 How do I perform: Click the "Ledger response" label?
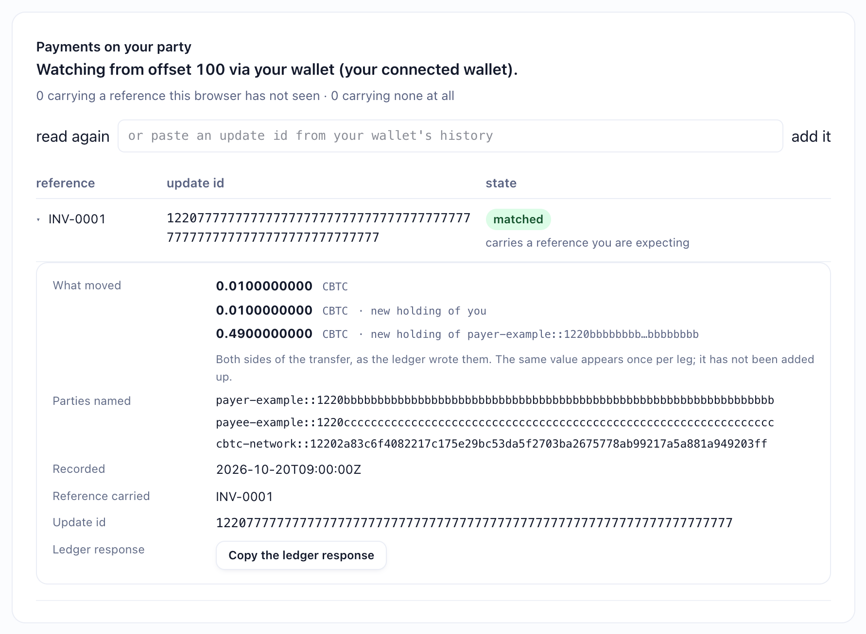[99, 550]
